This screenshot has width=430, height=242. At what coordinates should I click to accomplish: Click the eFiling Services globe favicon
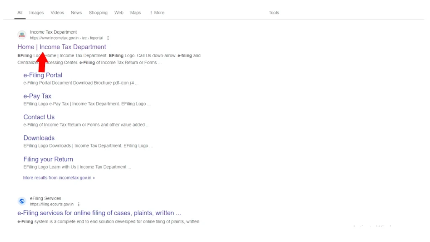click(22, 201)
